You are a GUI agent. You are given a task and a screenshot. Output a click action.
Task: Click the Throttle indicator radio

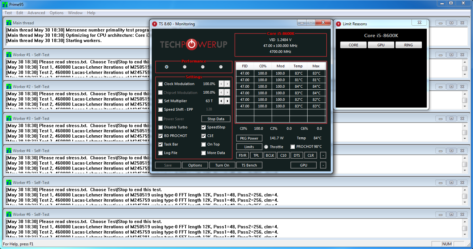(266, 147)
